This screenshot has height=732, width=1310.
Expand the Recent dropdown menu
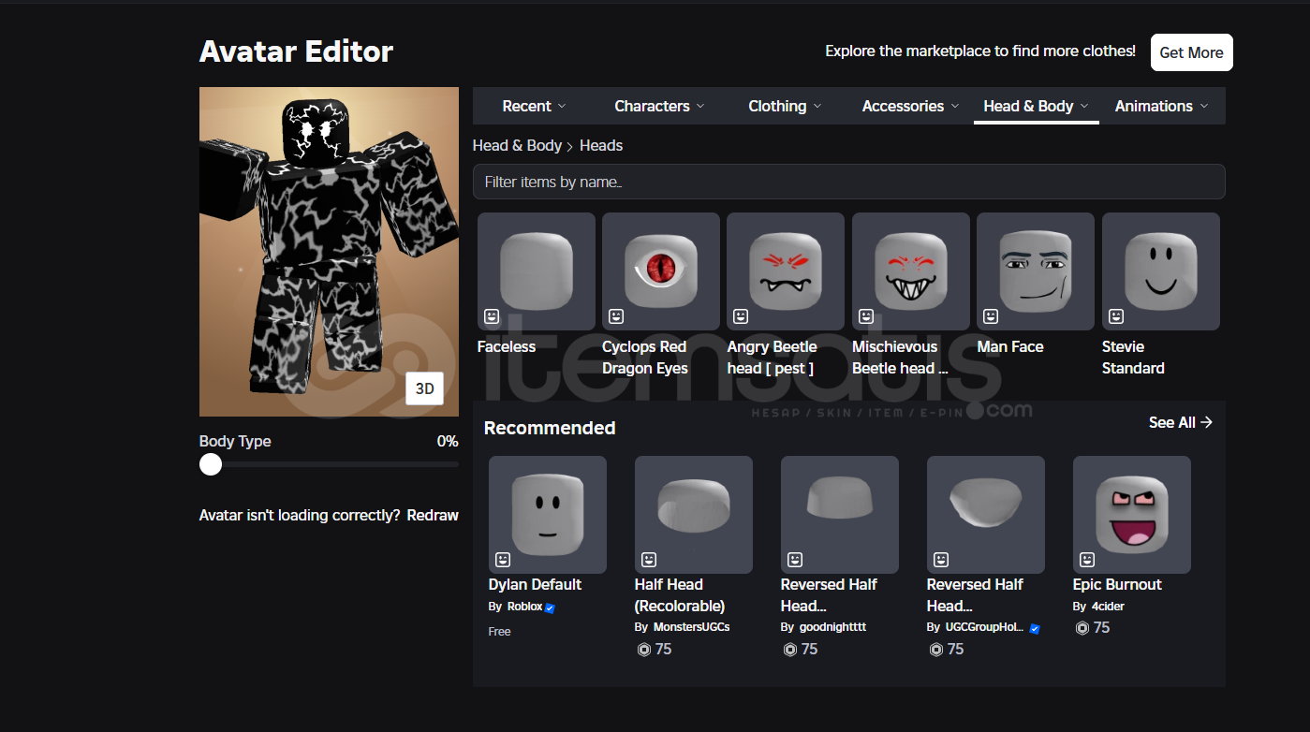click(x=535, y=106)
